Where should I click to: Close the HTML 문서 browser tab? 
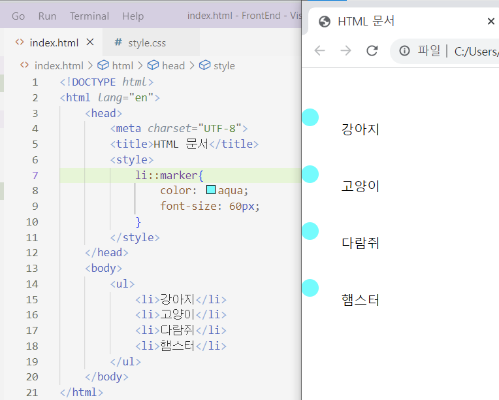coord(491,22)
